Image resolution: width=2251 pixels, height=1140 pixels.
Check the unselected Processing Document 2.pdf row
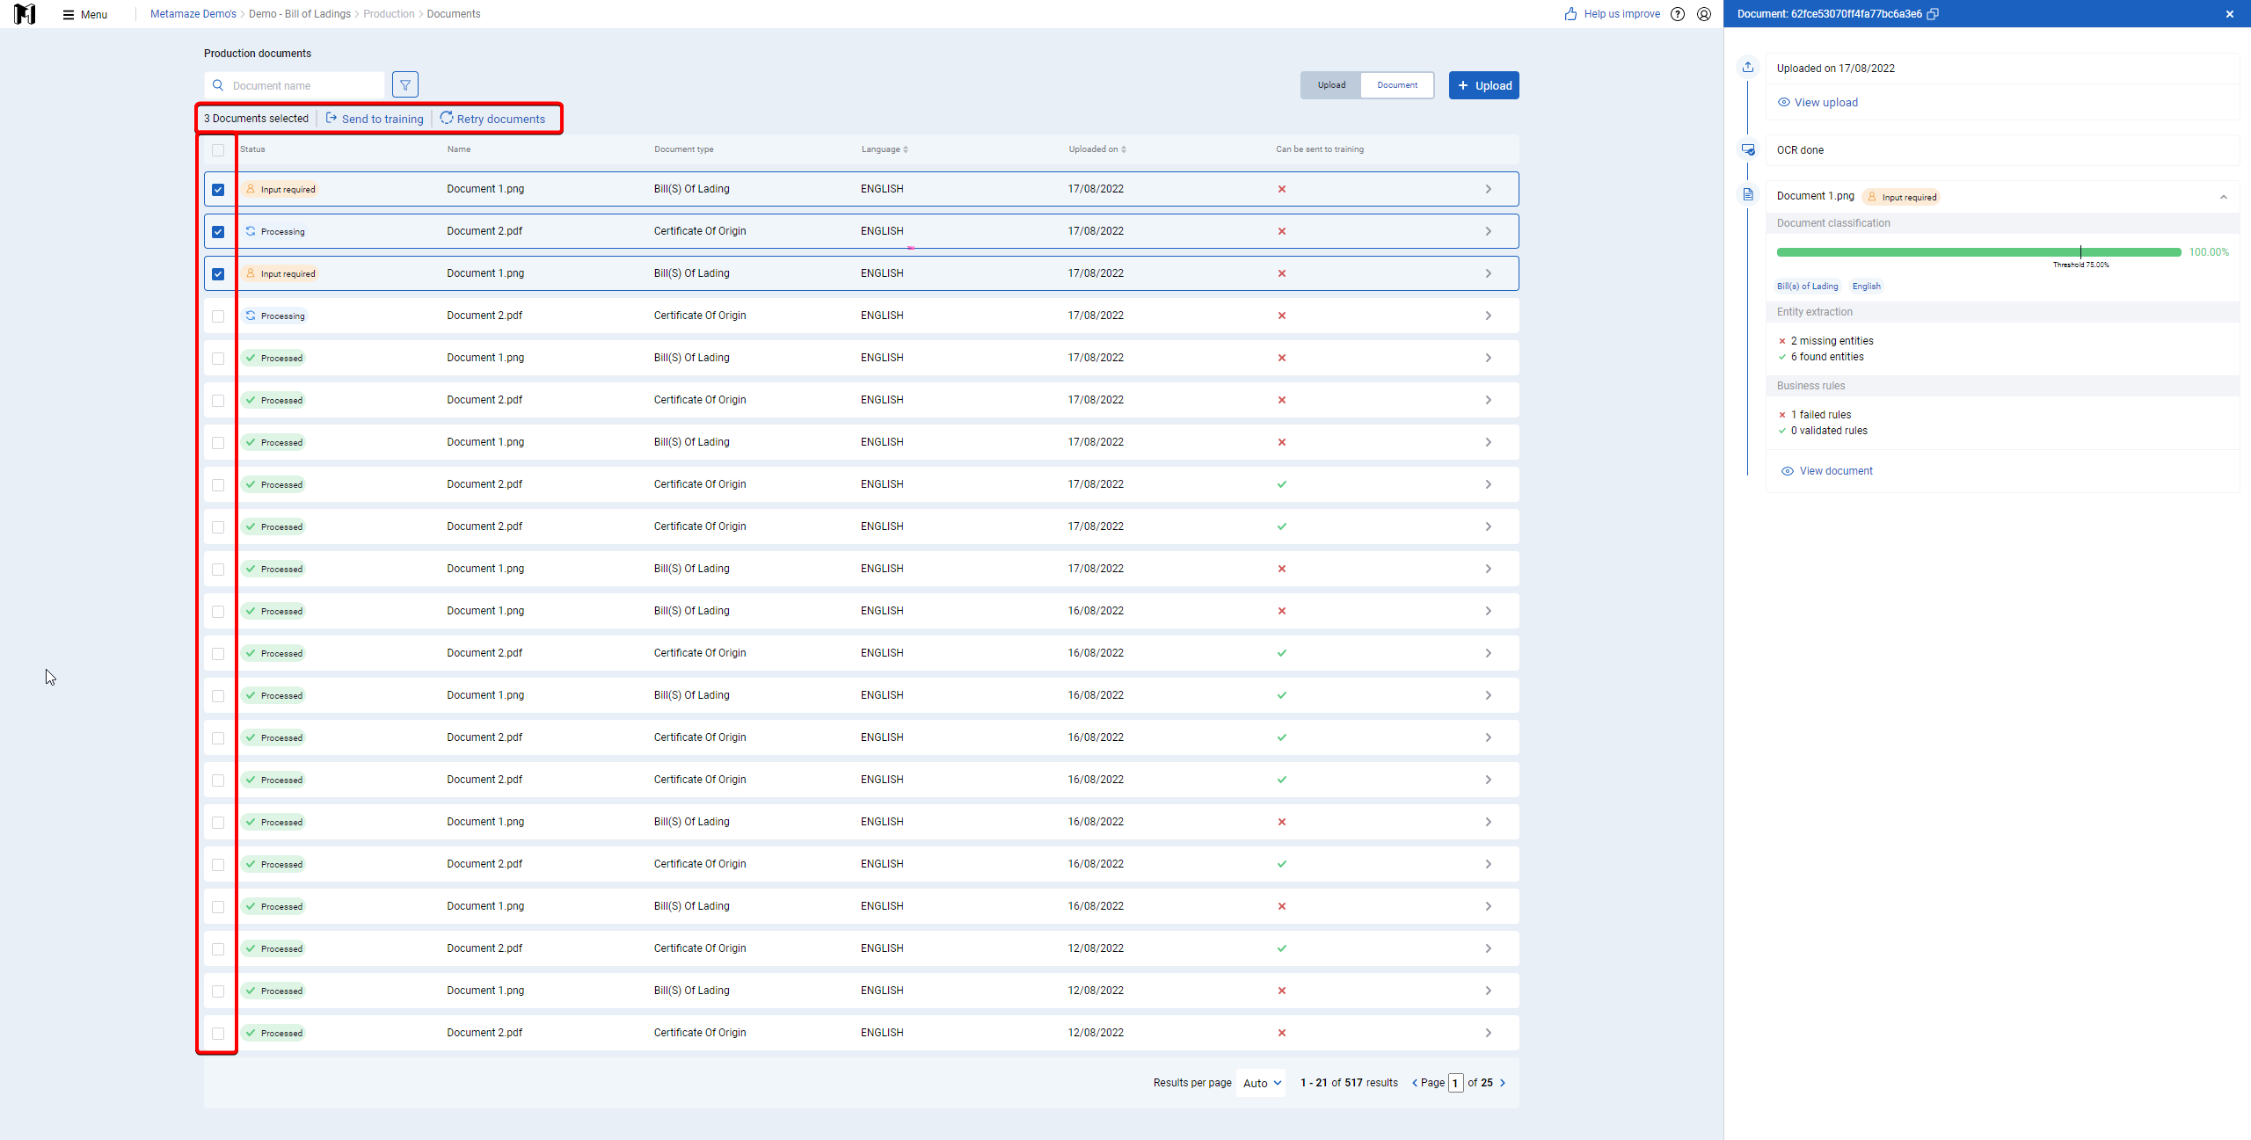(218, 316)
